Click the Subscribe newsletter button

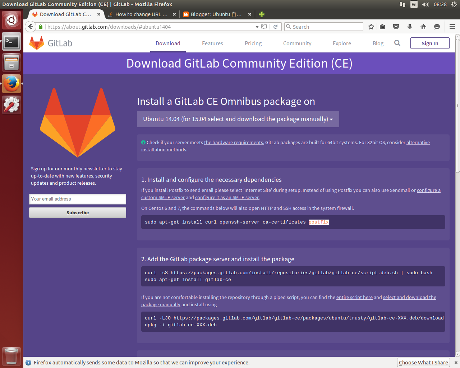click(x=78, y=213)
